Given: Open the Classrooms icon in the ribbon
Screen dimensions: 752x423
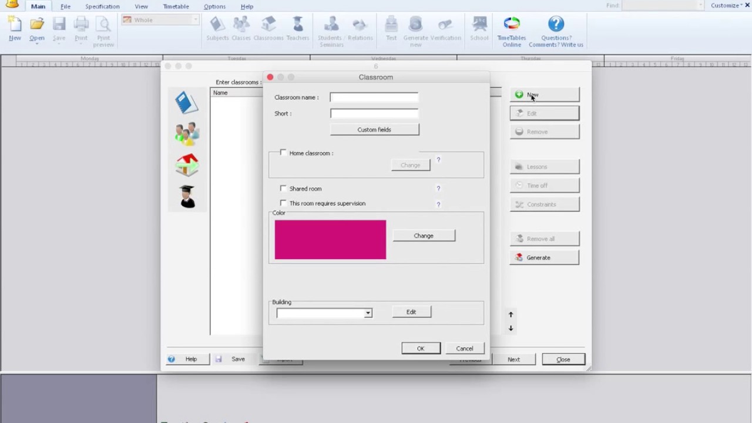Looking at the screenshot, I should pyautogui.click(x=268, y=29).
